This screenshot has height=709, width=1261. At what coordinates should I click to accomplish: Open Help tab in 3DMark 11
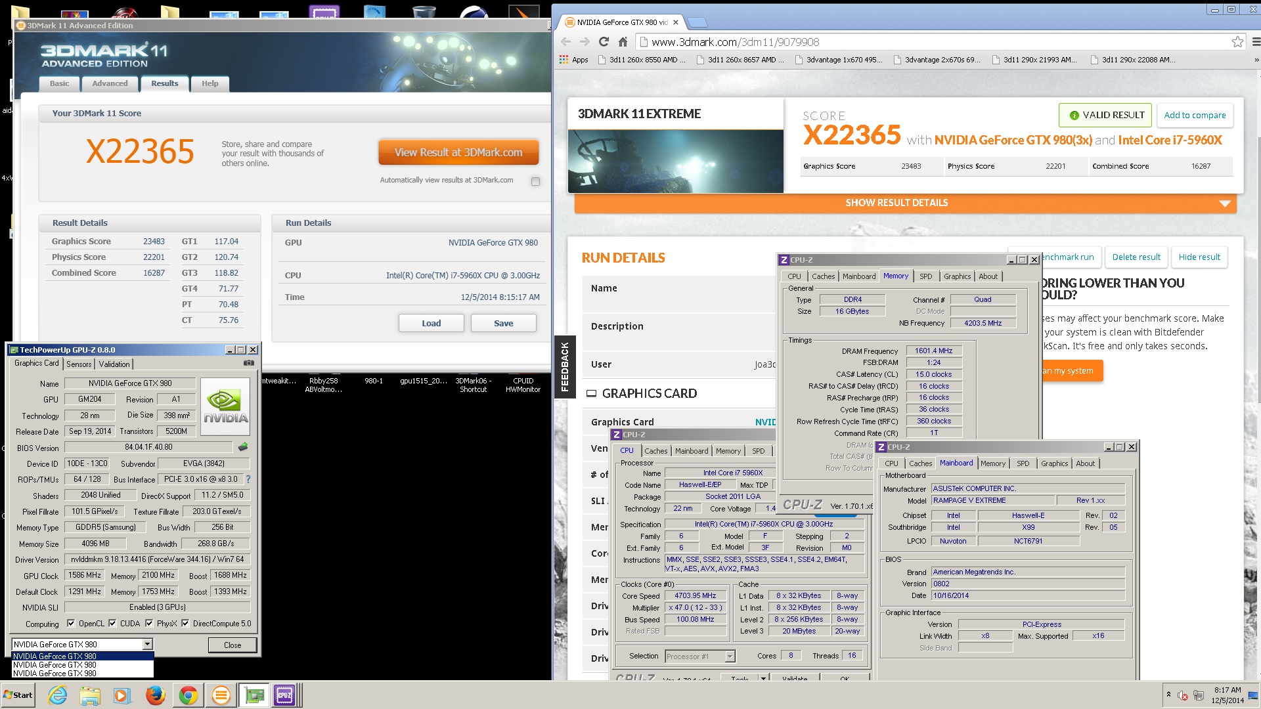click(210, 83)
